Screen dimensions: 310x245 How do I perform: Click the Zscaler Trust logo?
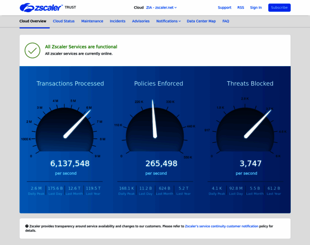48,7
